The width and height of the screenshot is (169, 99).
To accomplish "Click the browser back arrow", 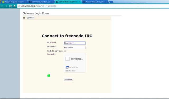I will [x=2, y=6].
